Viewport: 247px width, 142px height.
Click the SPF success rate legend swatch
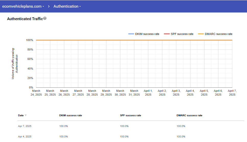point(167,34)
